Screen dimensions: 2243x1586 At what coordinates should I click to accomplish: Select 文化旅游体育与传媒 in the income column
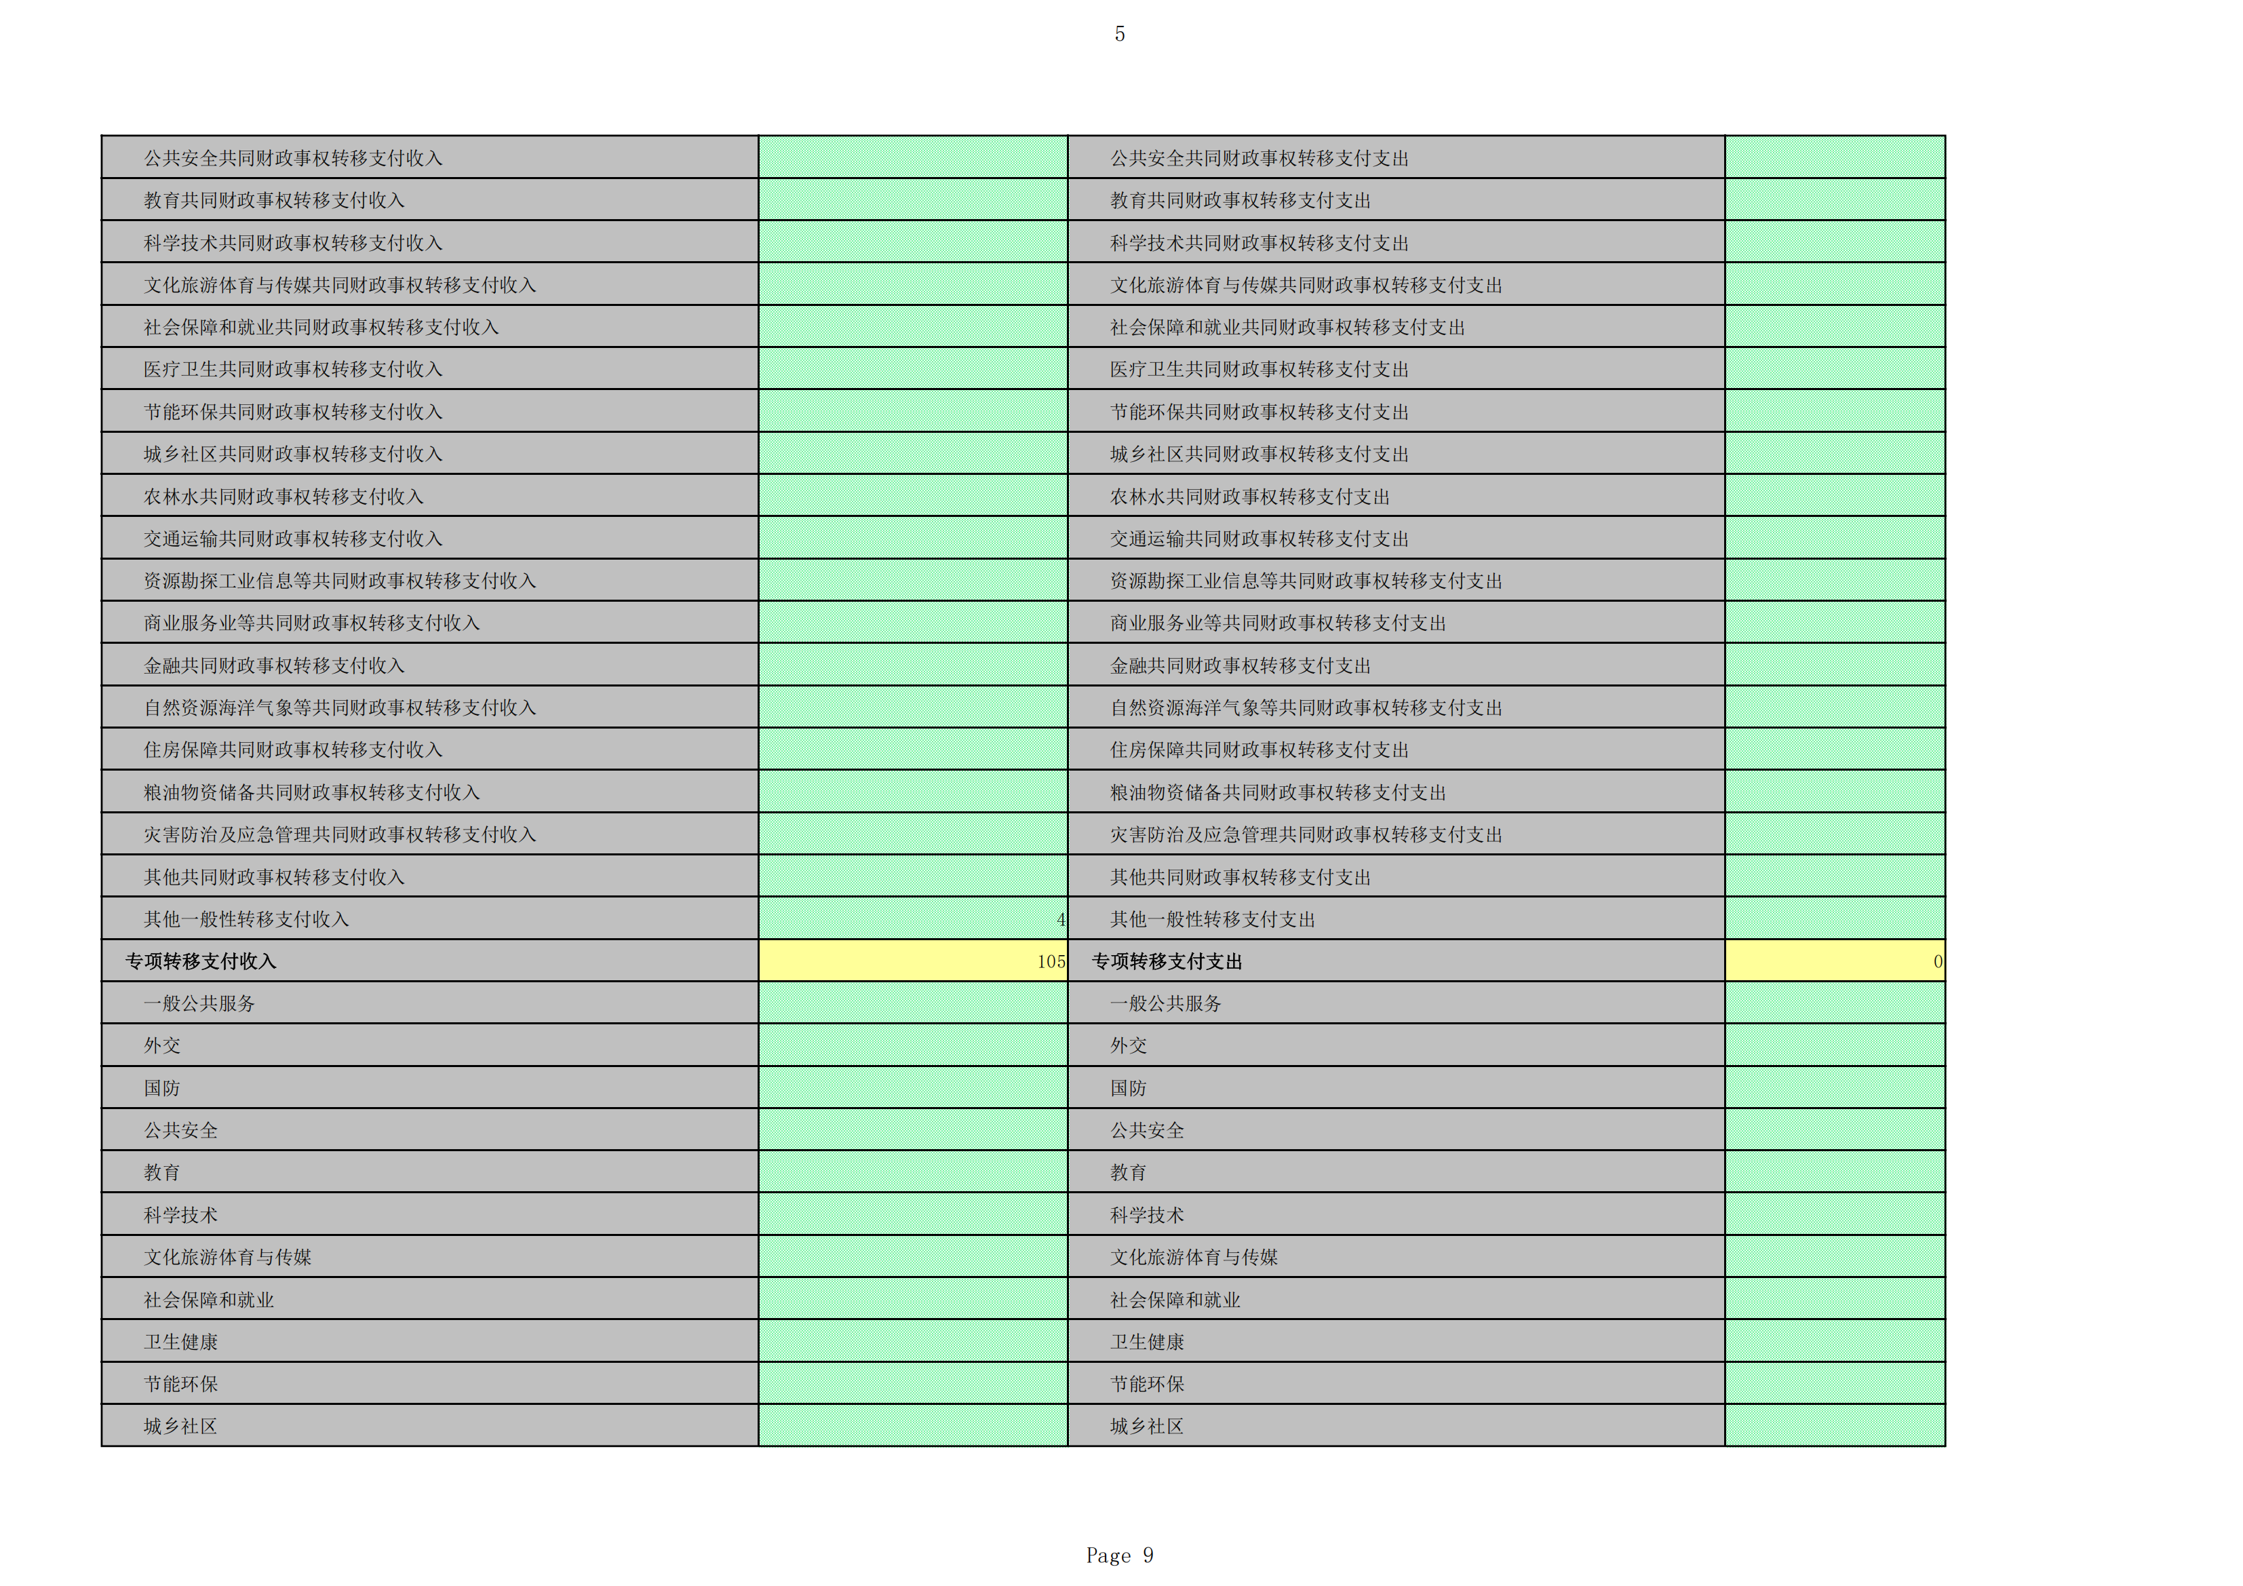click(228, 1258)
